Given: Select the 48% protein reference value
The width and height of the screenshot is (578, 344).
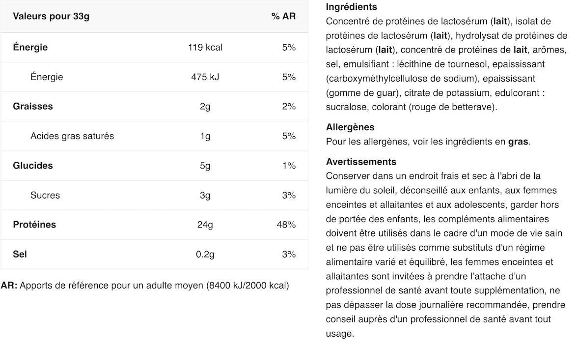Looking at the screenshot, I should [286, 225].
